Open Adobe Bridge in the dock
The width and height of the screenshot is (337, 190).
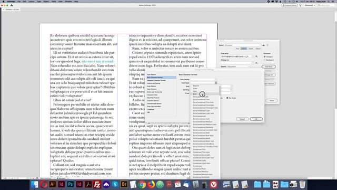pyautogui.click(x=124, y=184)
